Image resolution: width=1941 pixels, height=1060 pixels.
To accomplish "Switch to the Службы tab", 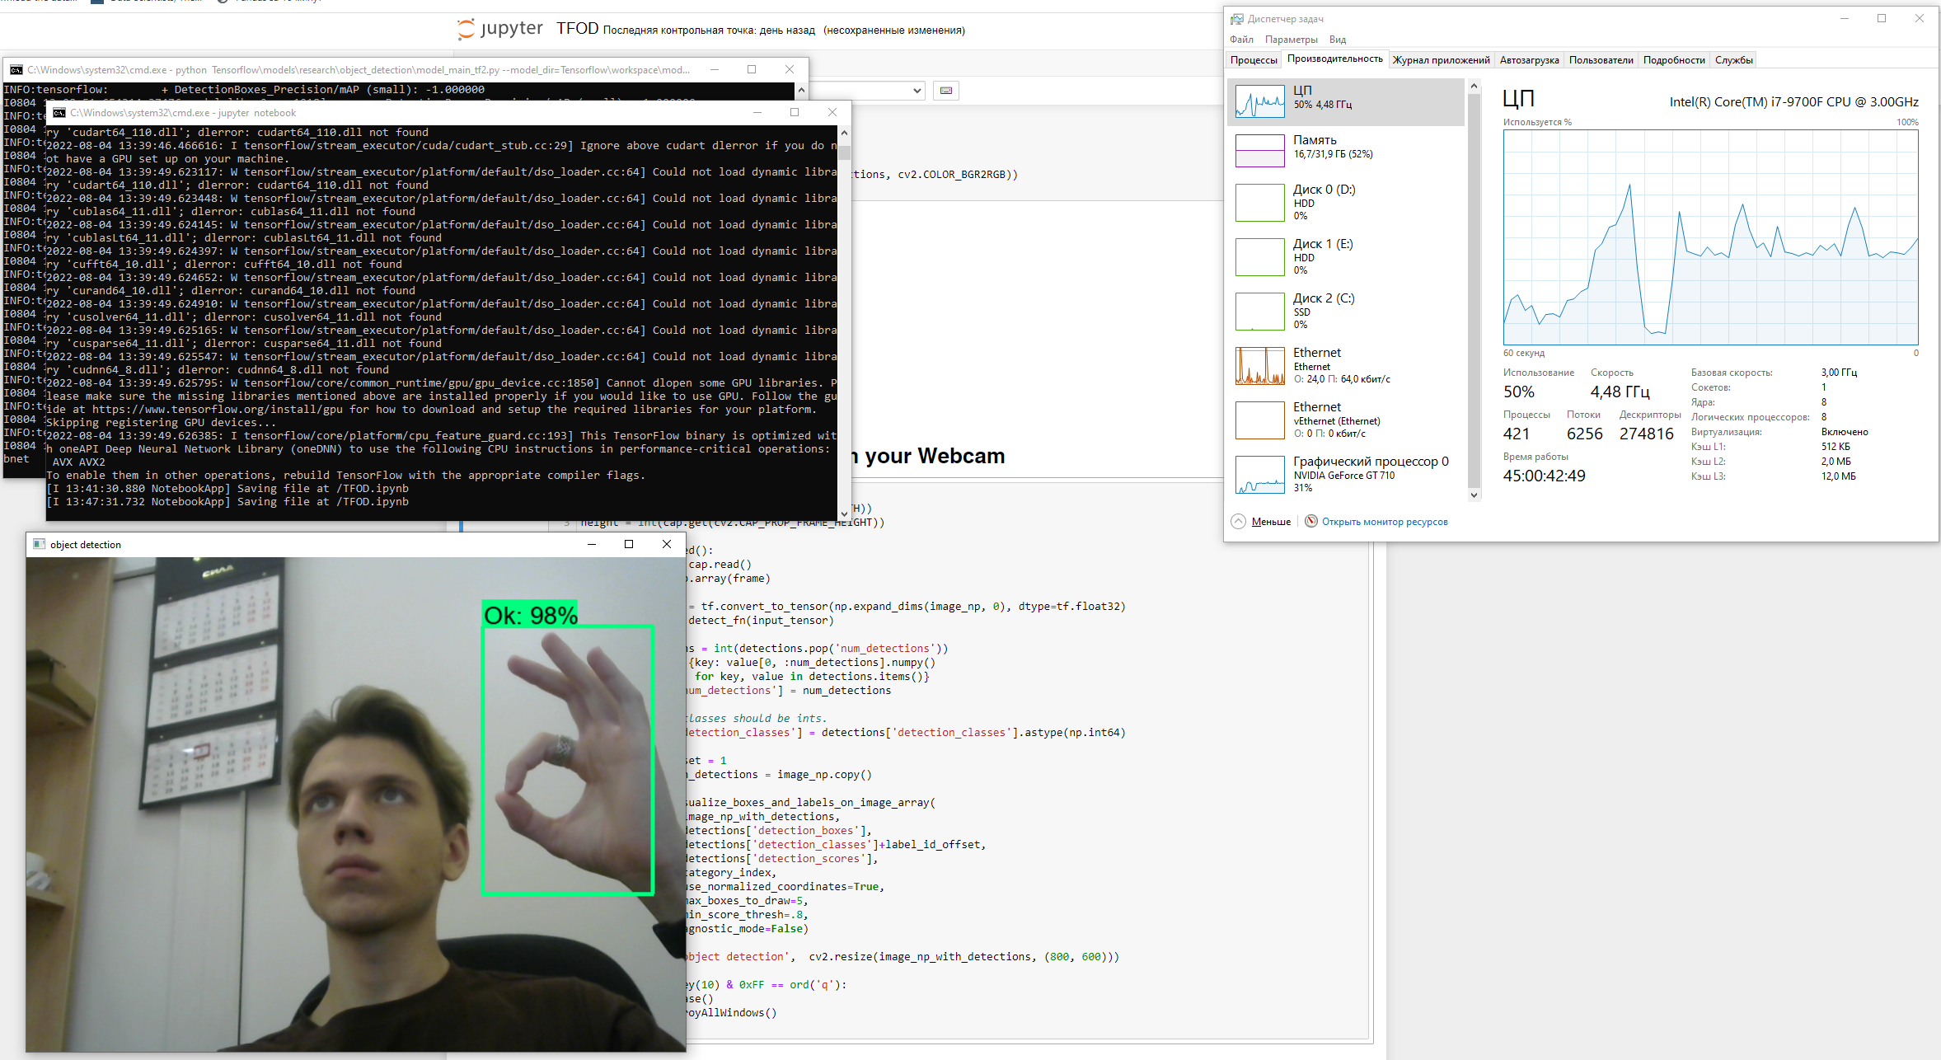I will pyautogui.click(x=1733, y=60).
